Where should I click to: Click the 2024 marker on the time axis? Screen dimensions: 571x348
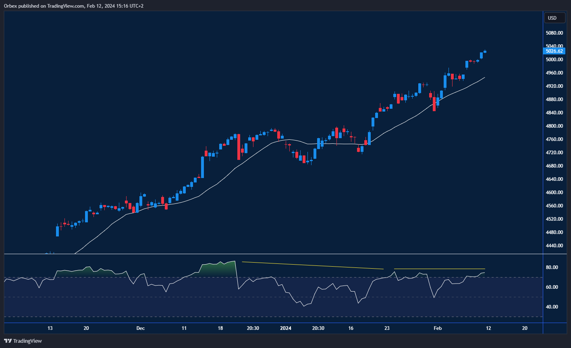point(285,328)
